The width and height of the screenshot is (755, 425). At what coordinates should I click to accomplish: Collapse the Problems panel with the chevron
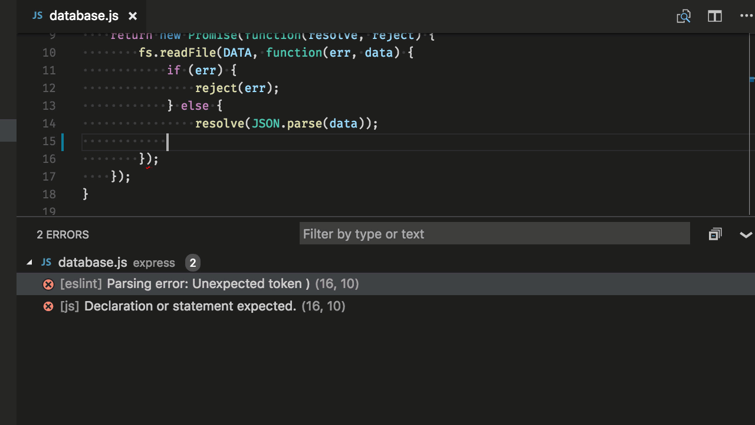(x=746, y=234)
